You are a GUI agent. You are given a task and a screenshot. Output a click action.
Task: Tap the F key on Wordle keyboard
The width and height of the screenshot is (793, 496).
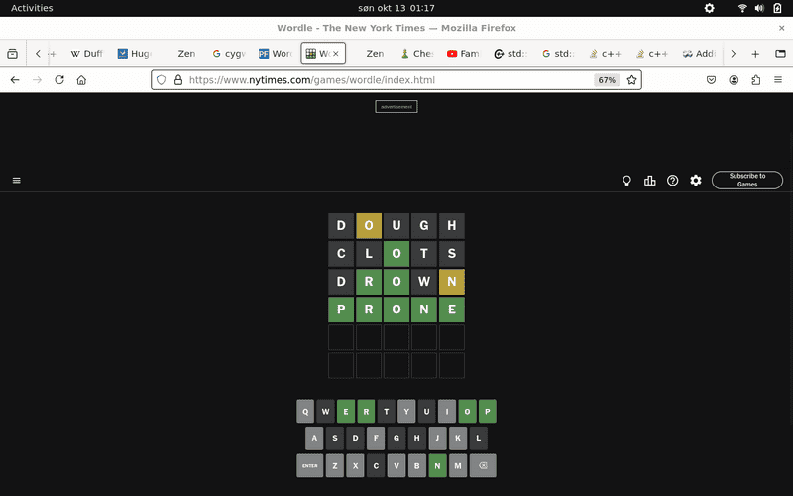coord(376,438)
